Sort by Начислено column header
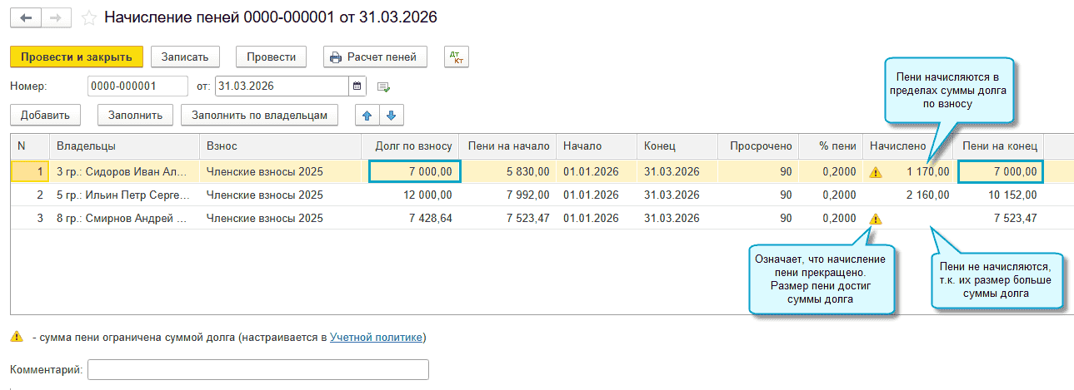 pyautogui.click(x=908, y=146)
